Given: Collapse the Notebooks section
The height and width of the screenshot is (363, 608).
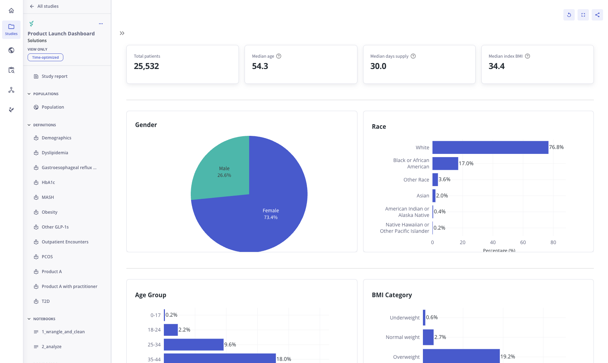Looking at the screenshot, I should point(29,319).
